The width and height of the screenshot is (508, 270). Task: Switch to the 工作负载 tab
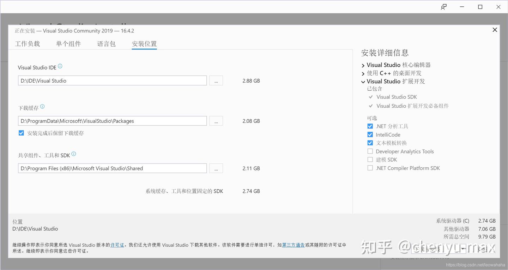28,43
